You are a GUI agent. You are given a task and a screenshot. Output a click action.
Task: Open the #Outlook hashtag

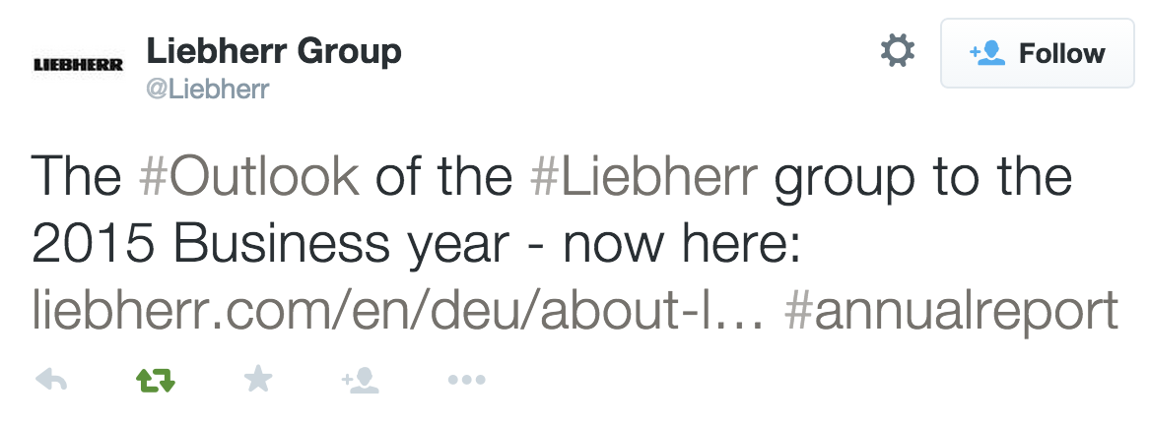coord(247,177)
